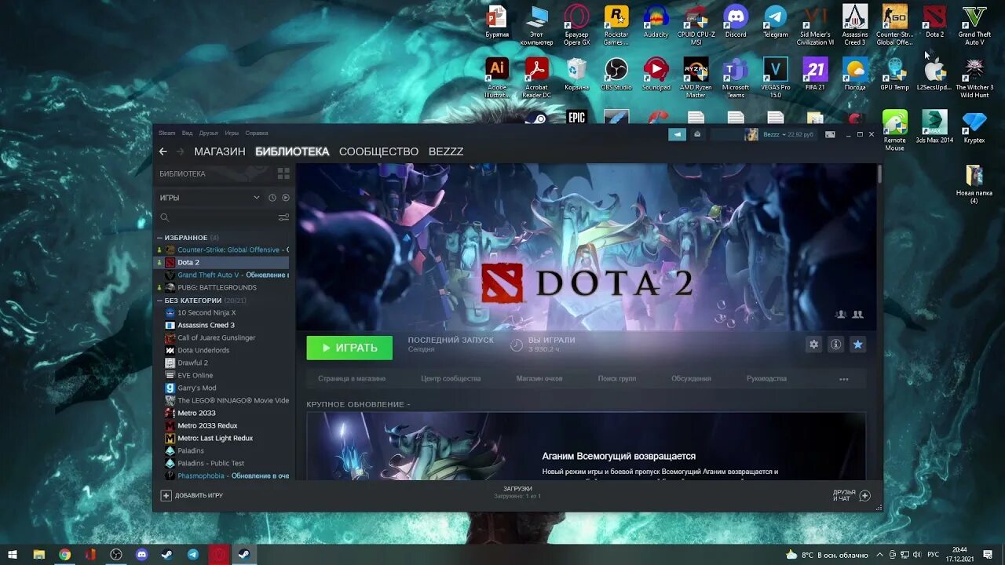The image size is (1005, 565).
Task: Select The Witcher 3 desktop icon
Action: pyautogui.click(x=974, y=78)
